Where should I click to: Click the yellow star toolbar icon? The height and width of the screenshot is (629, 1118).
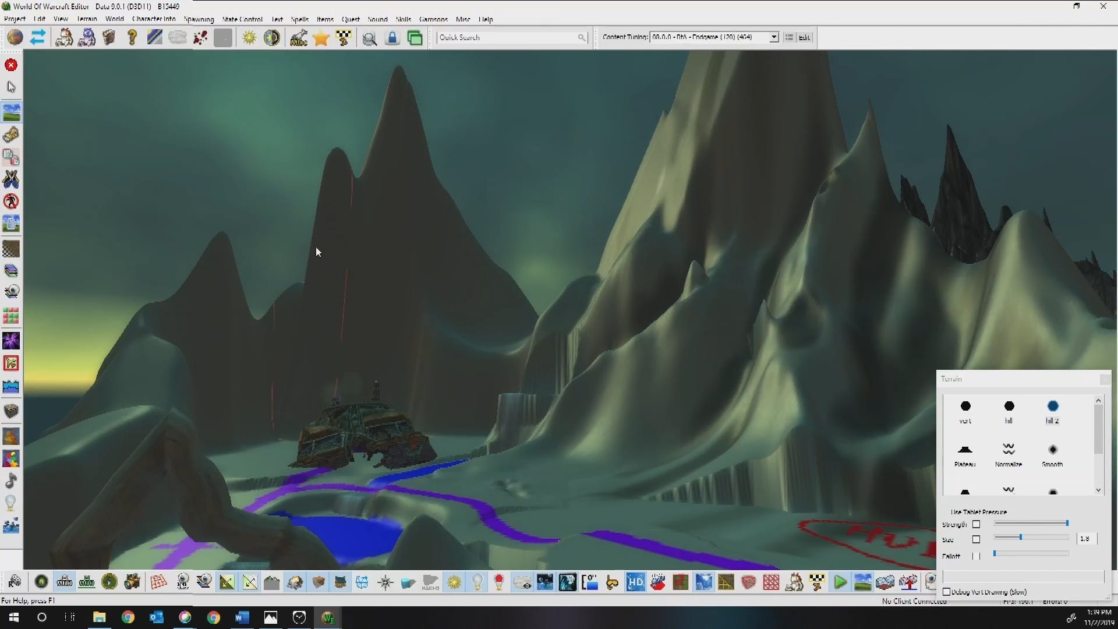pos(321,38)
